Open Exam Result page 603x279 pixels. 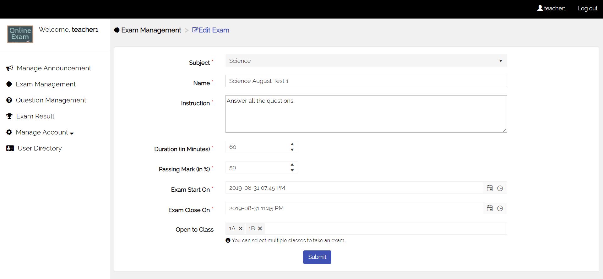click(35, 116)
